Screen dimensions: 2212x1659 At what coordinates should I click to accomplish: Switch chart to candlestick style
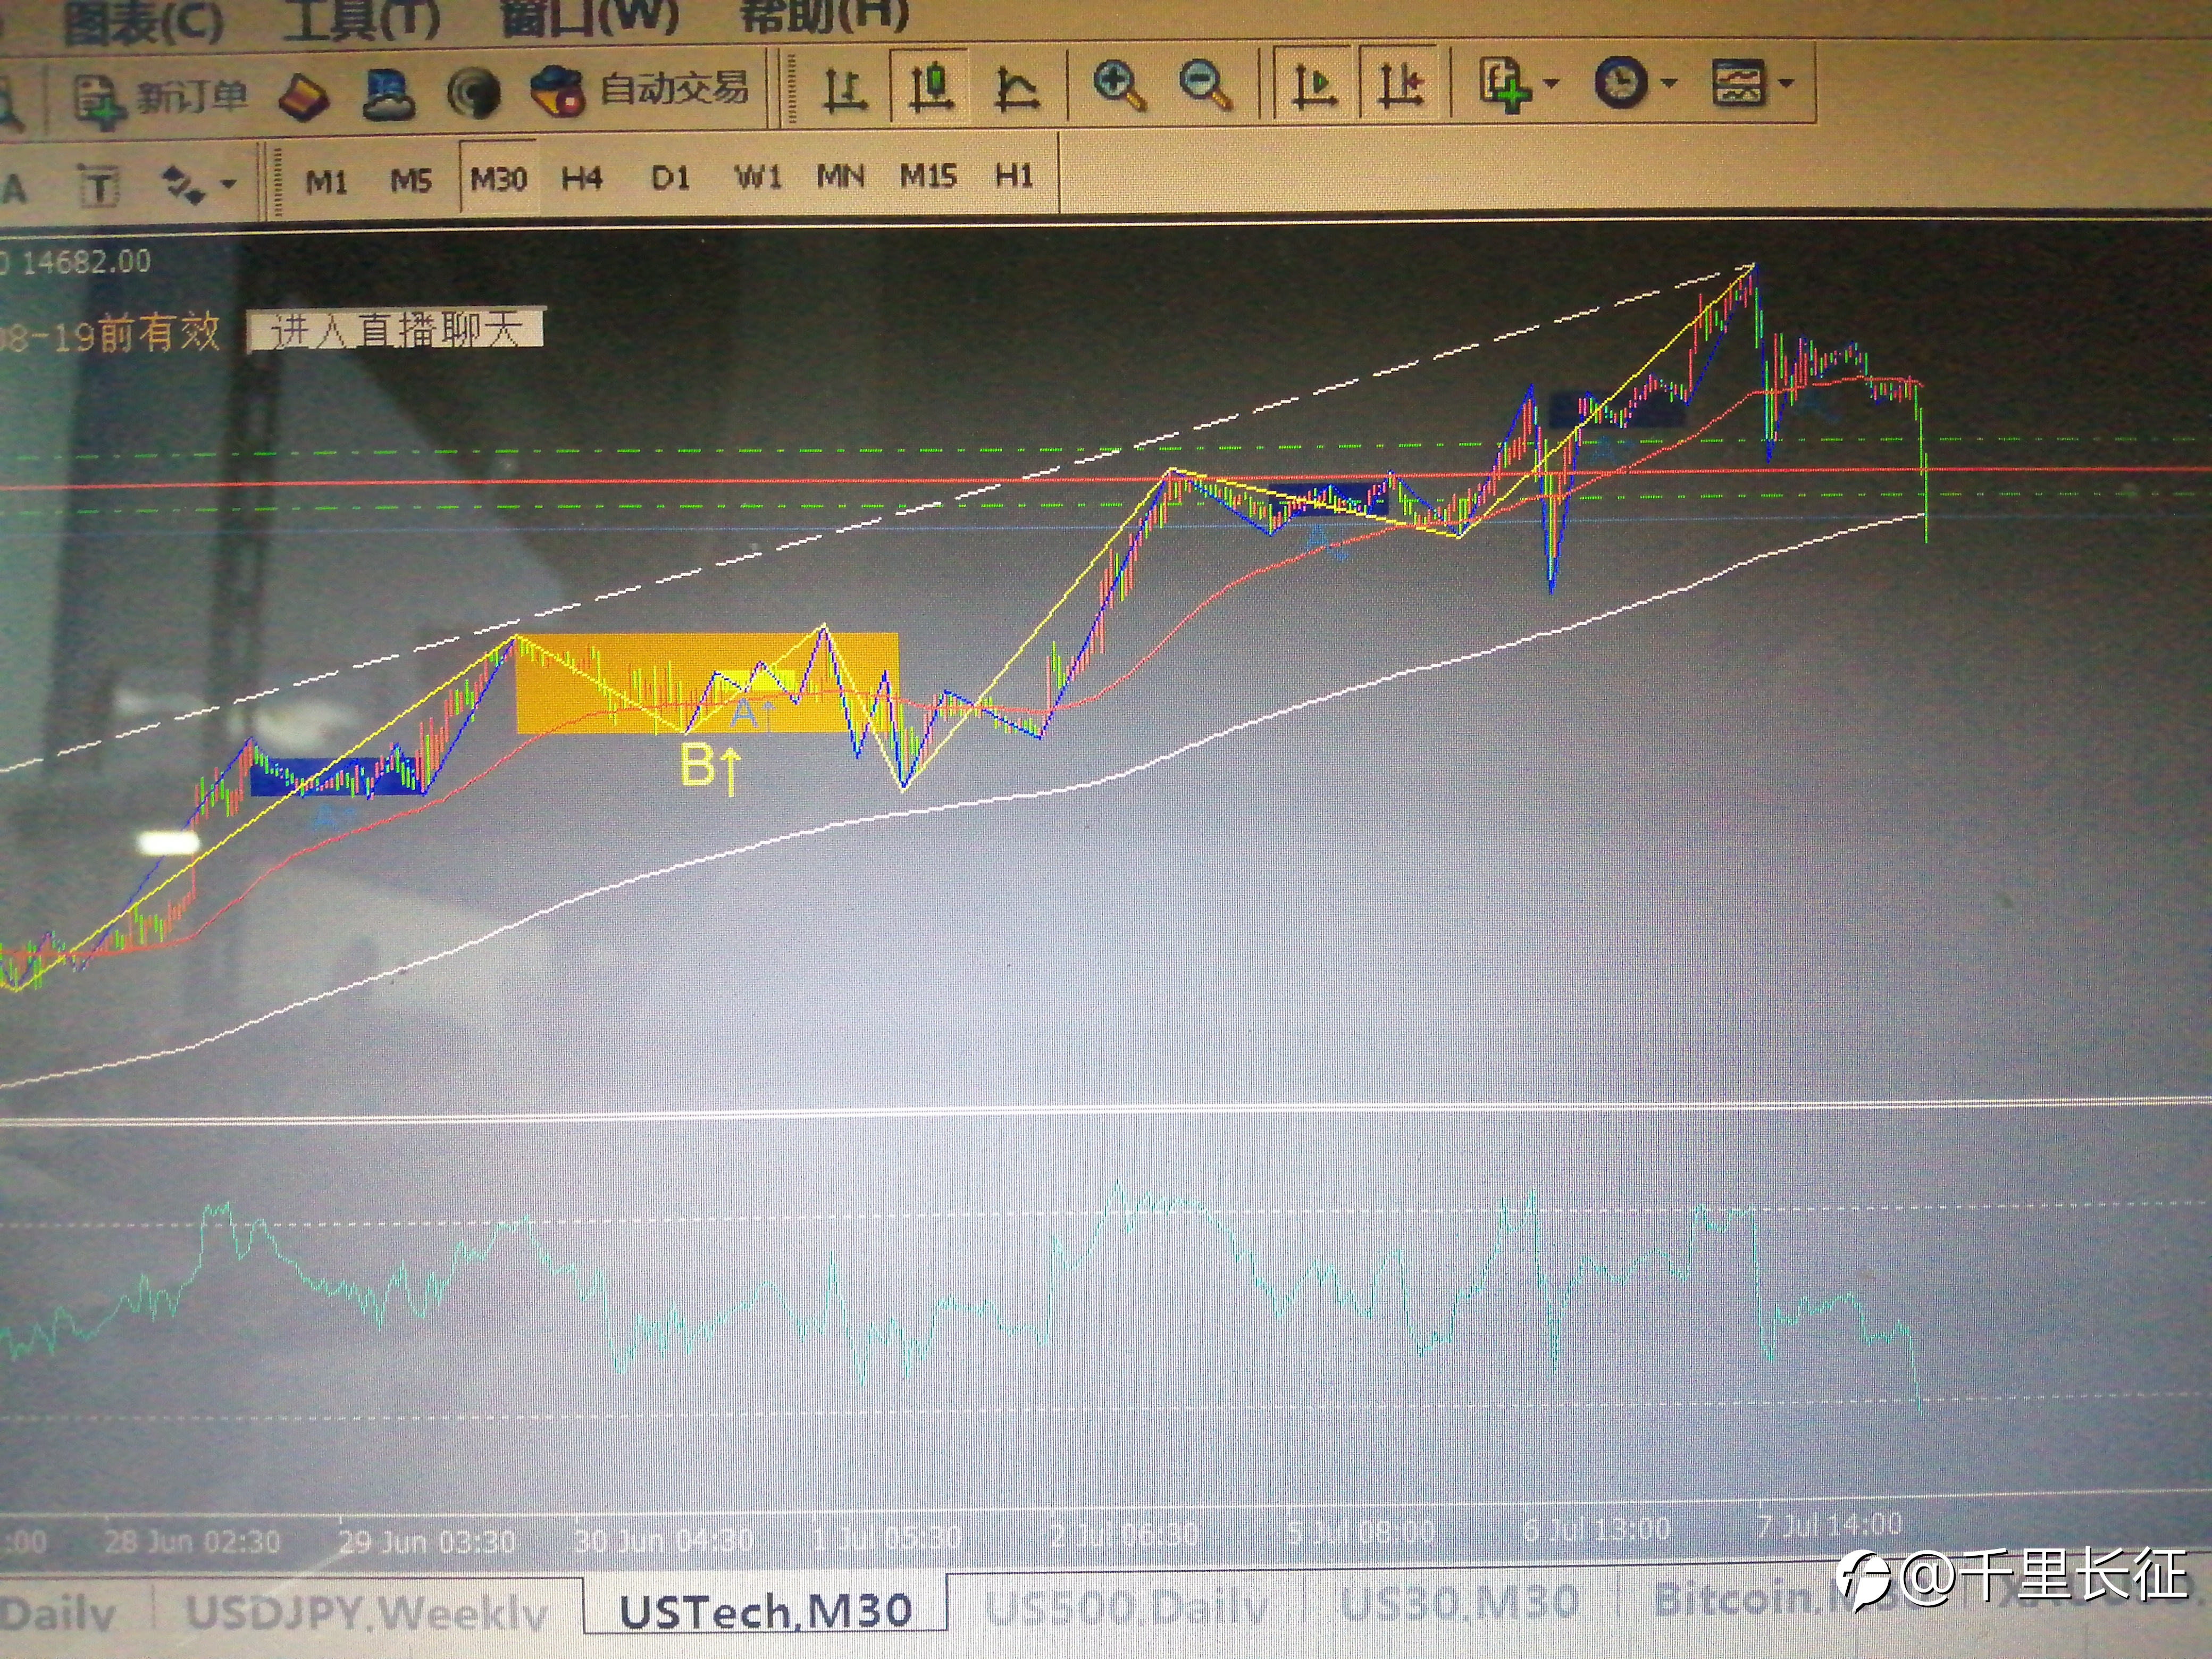930,87
